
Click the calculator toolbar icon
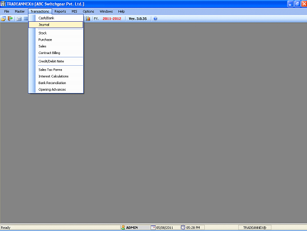(x=19, y=19)
